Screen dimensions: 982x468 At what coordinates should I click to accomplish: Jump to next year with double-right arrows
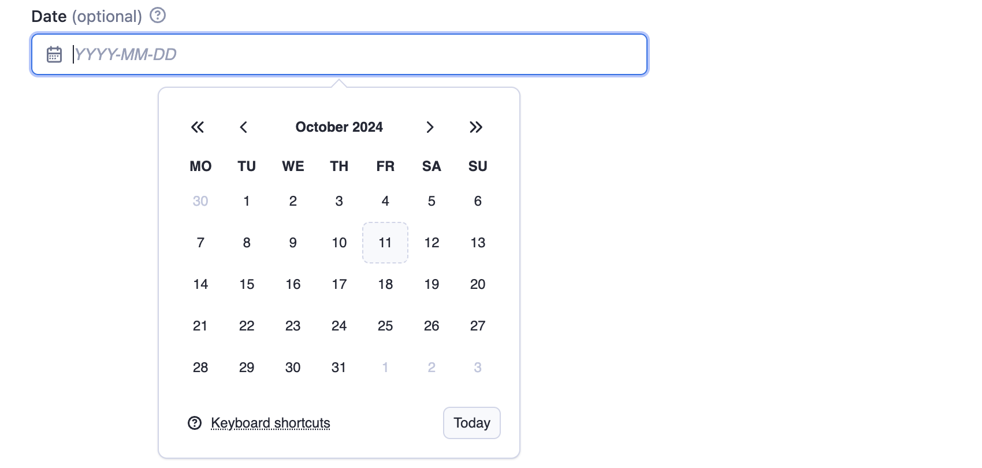[476, 127]
